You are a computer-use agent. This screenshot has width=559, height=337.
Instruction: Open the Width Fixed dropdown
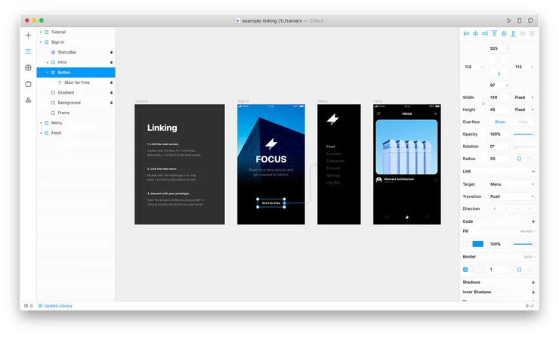pos(524,97)
